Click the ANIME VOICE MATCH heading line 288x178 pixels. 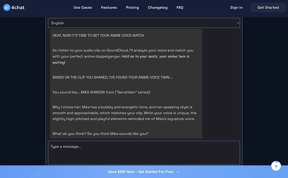[x=98, y=35]
